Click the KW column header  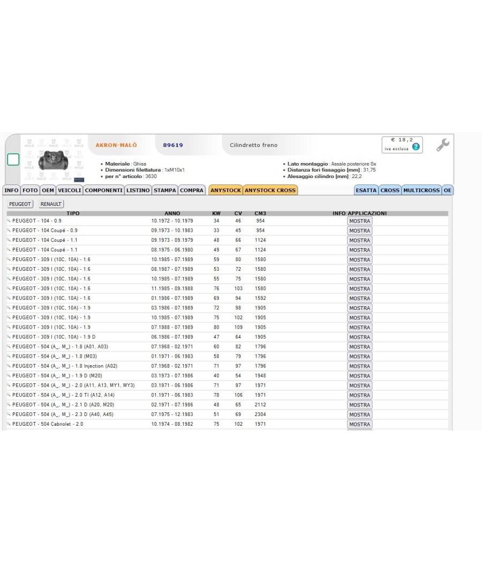coord(216,213)
